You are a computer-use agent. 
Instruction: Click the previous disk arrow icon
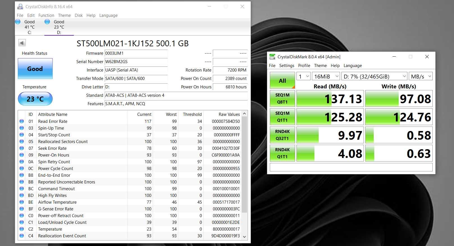(22, 43)
